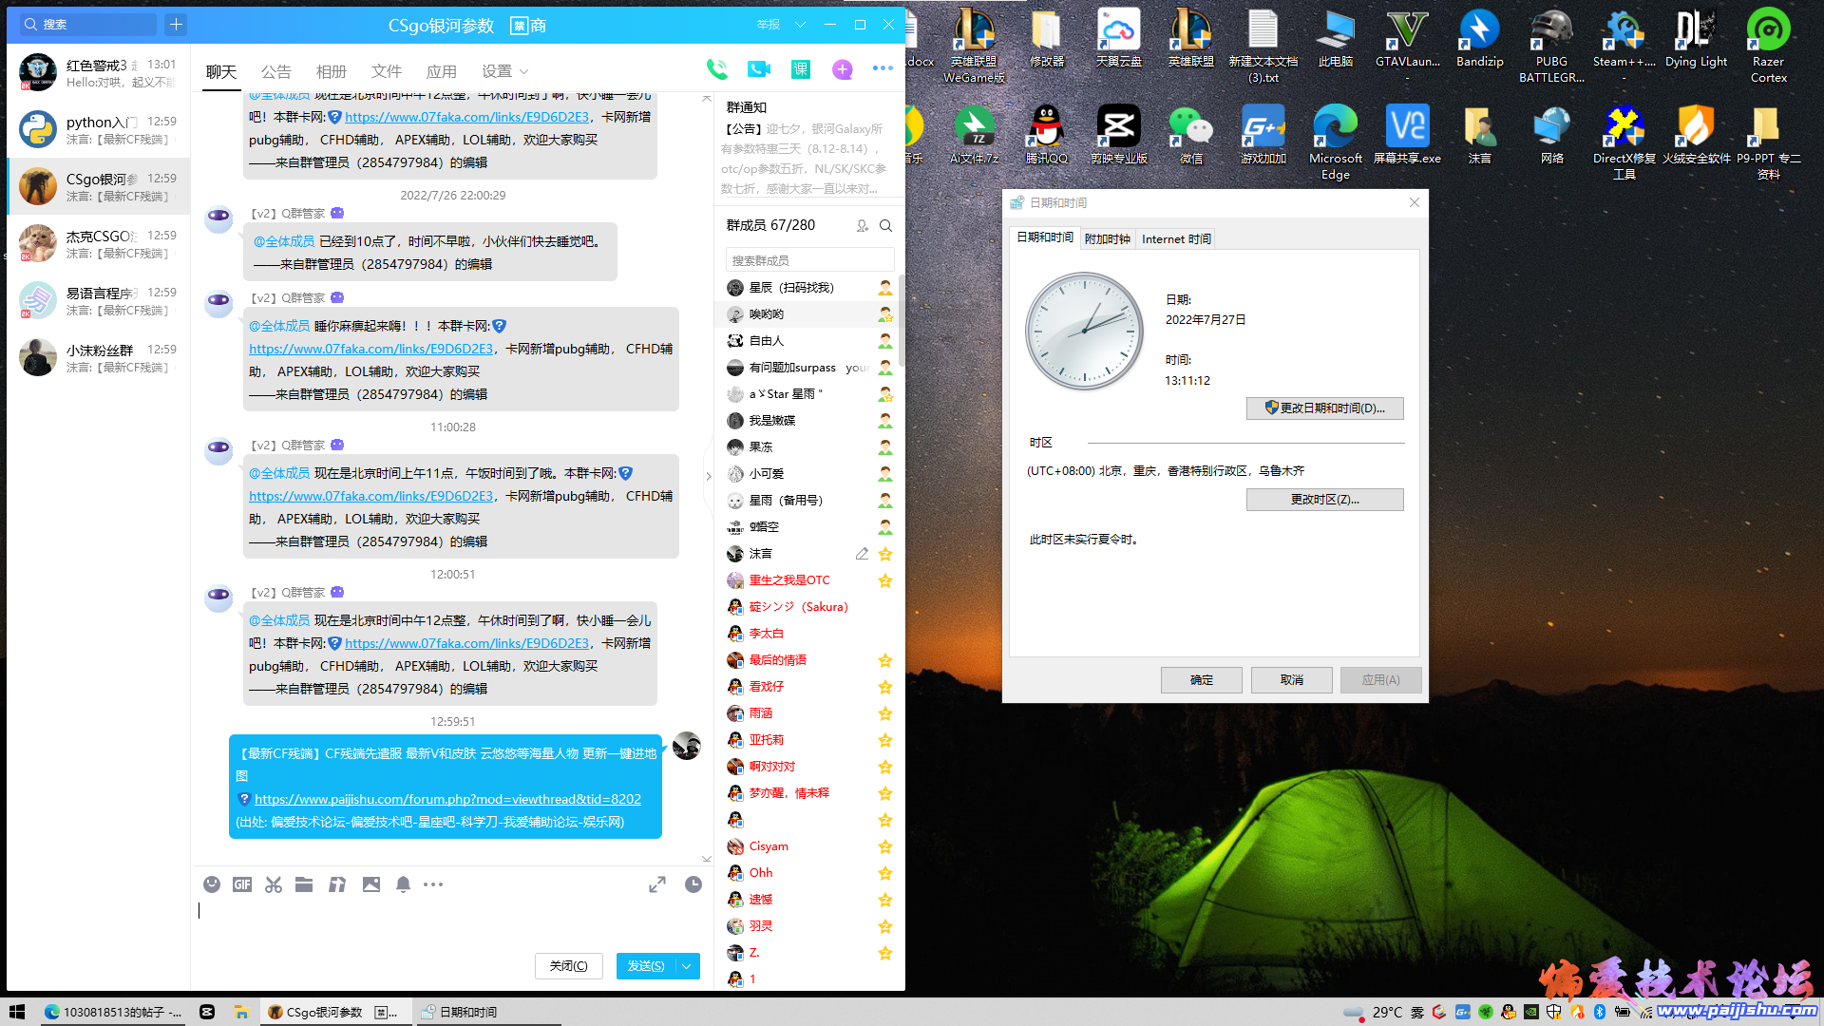This screenshot has width=1824, height=1026.
Task: Insert a picture via image icon
Action: [371, 884]
